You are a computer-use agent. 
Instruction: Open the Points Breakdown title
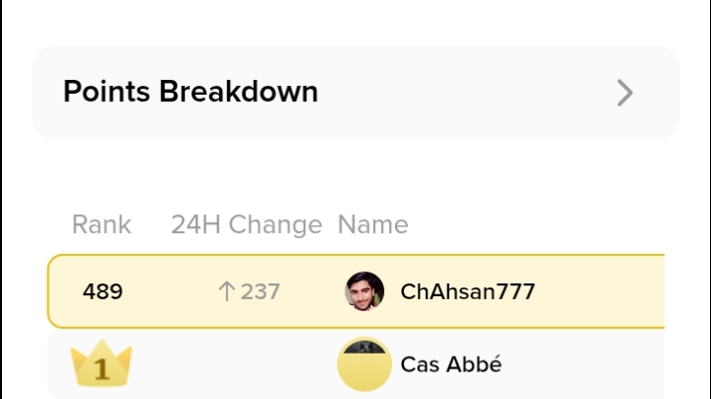(x=191, y=92)
